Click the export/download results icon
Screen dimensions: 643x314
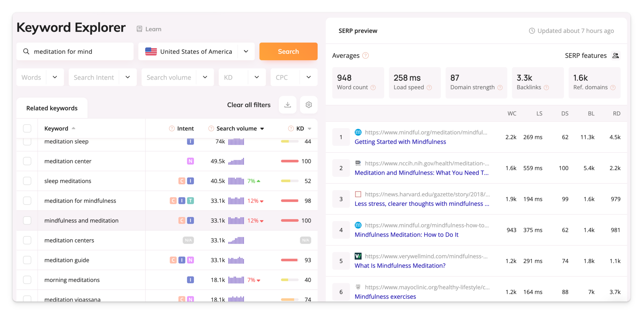288,105
